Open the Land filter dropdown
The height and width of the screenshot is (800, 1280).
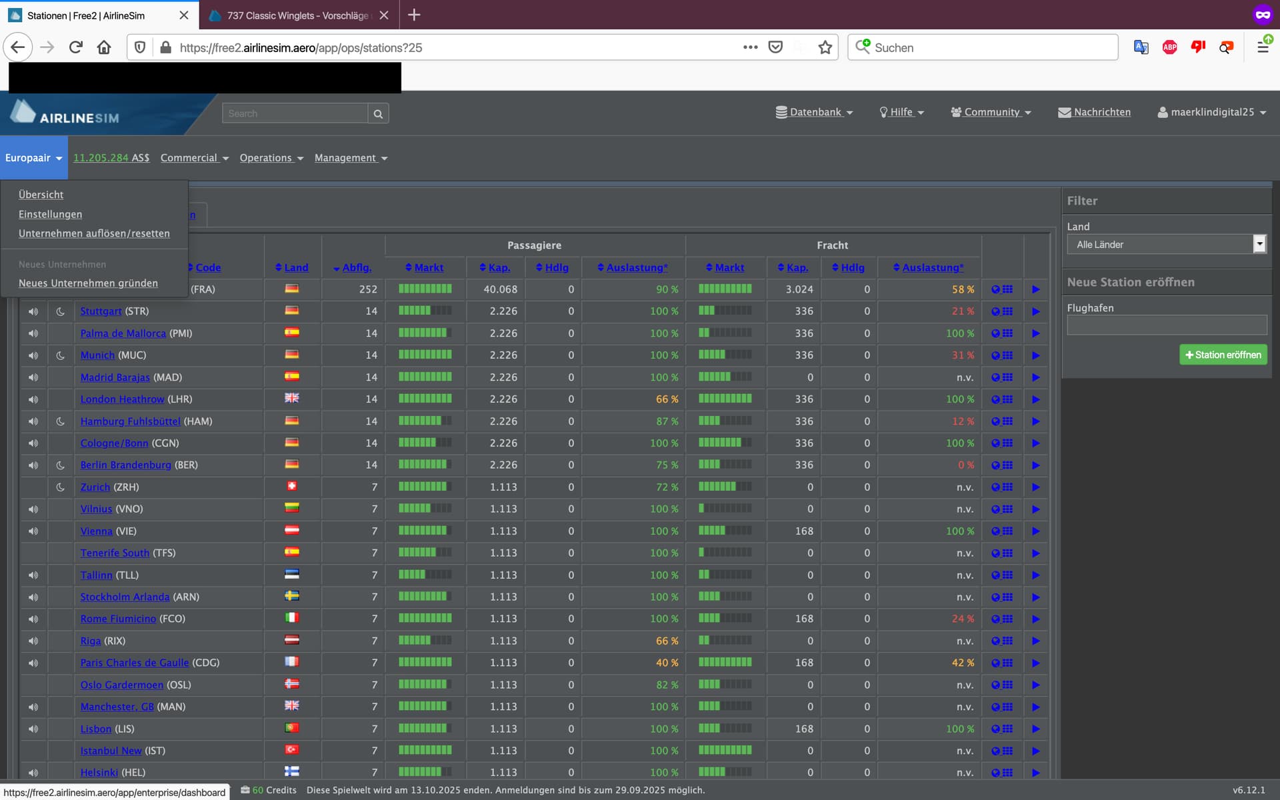[x=1165, y=244]
